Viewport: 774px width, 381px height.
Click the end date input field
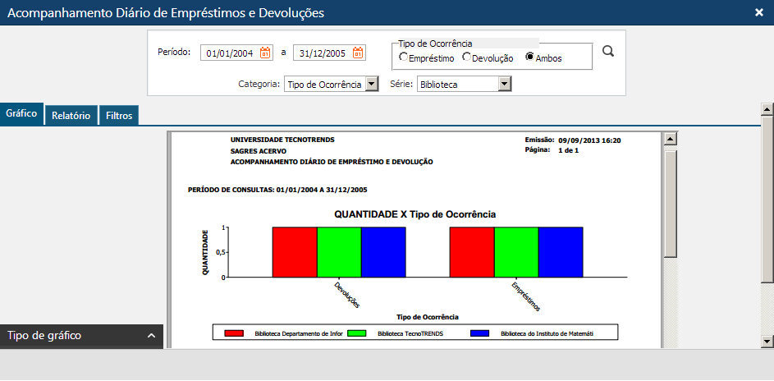[322, 53]
